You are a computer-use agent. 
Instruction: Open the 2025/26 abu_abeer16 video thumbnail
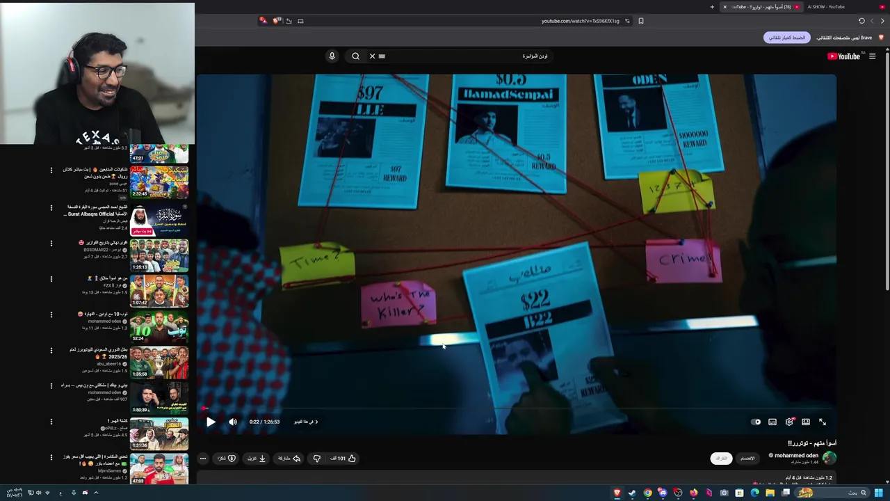159,362
